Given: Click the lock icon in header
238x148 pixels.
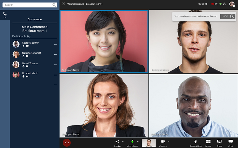Looking at the screenshot, I should pos(224,4).
